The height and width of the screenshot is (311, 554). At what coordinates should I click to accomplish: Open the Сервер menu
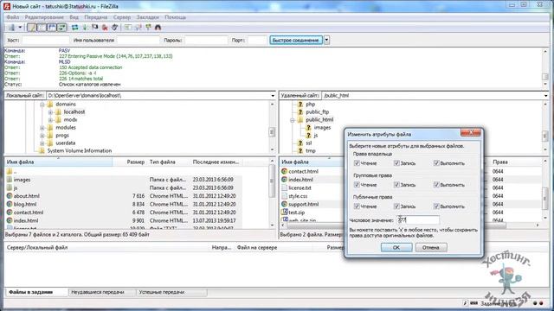[121, 17]
